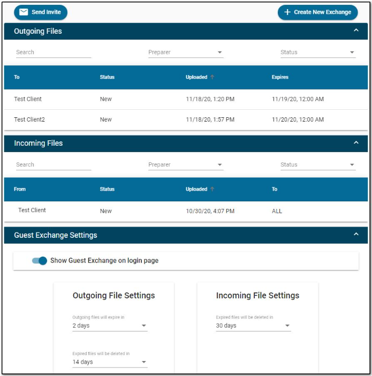The width and height of the screenshot is (372, 376).
Task: Collapse the Guest Exchange Settings chevron
Action: click(356, 235)
